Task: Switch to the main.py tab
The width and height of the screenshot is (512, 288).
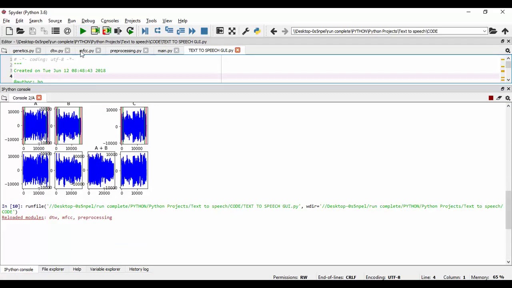Action: coord(165,51)
